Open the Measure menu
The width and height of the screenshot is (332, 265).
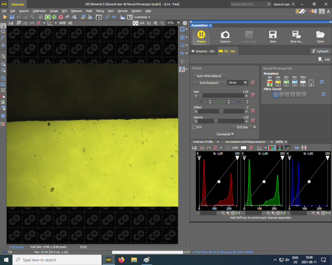[x=76, y=11]
